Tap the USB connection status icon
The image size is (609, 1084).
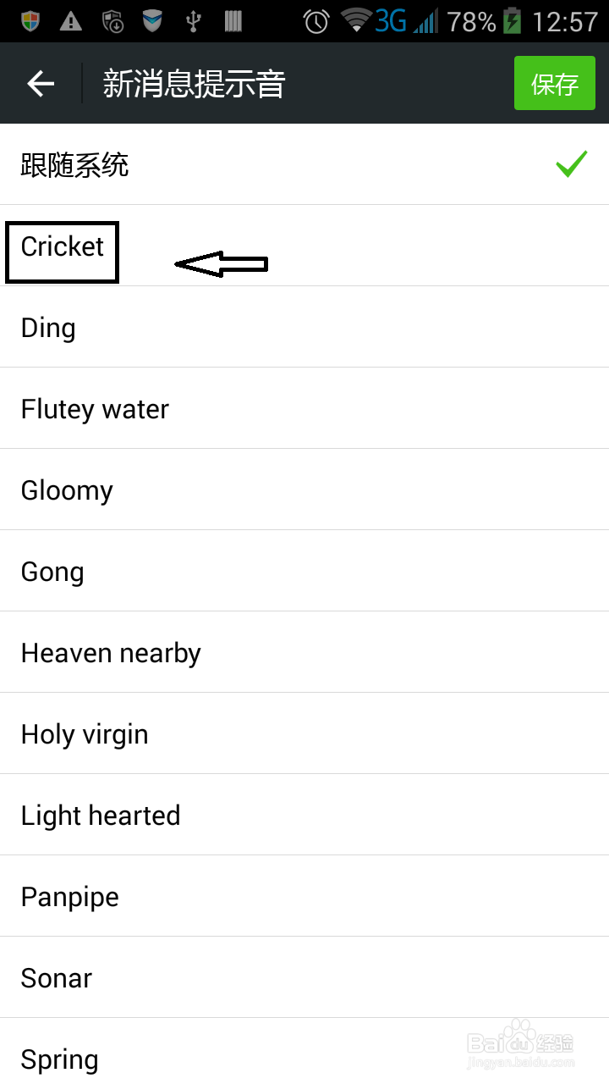click(x=193, y=21)
